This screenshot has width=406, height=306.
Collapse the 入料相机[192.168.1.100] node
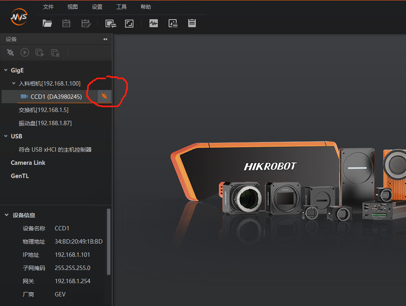tap(14, 84)
